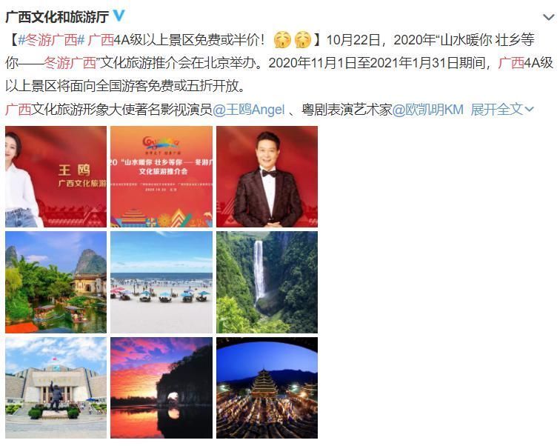Open the @欧凯明KM mention
The height and width of the screenshot is (446, 560).
click(428, 110)
